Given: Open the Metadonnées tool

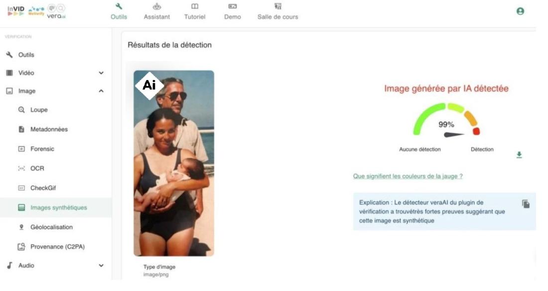Looking at the screenshot, I should coord(49,129).
